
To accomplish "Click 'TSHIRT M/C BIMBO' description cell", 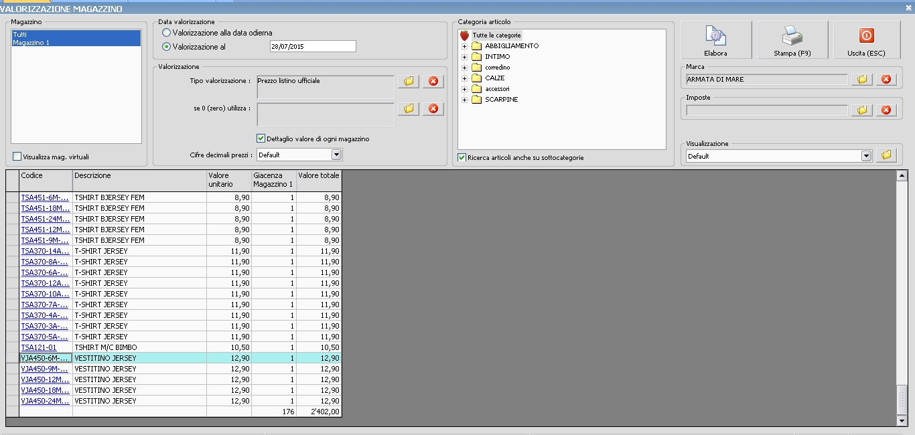I will [139, 347].
